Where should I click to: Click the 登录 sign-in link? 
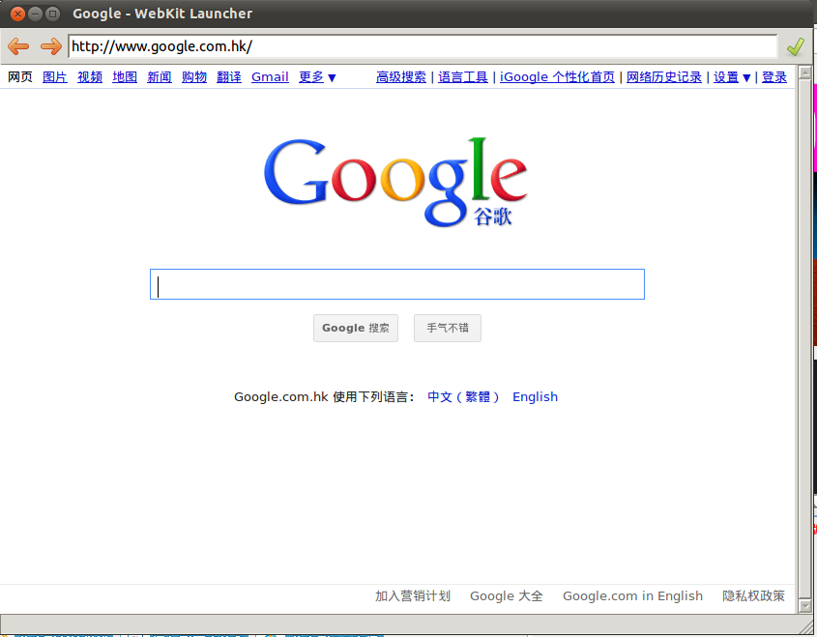[774, 77]
